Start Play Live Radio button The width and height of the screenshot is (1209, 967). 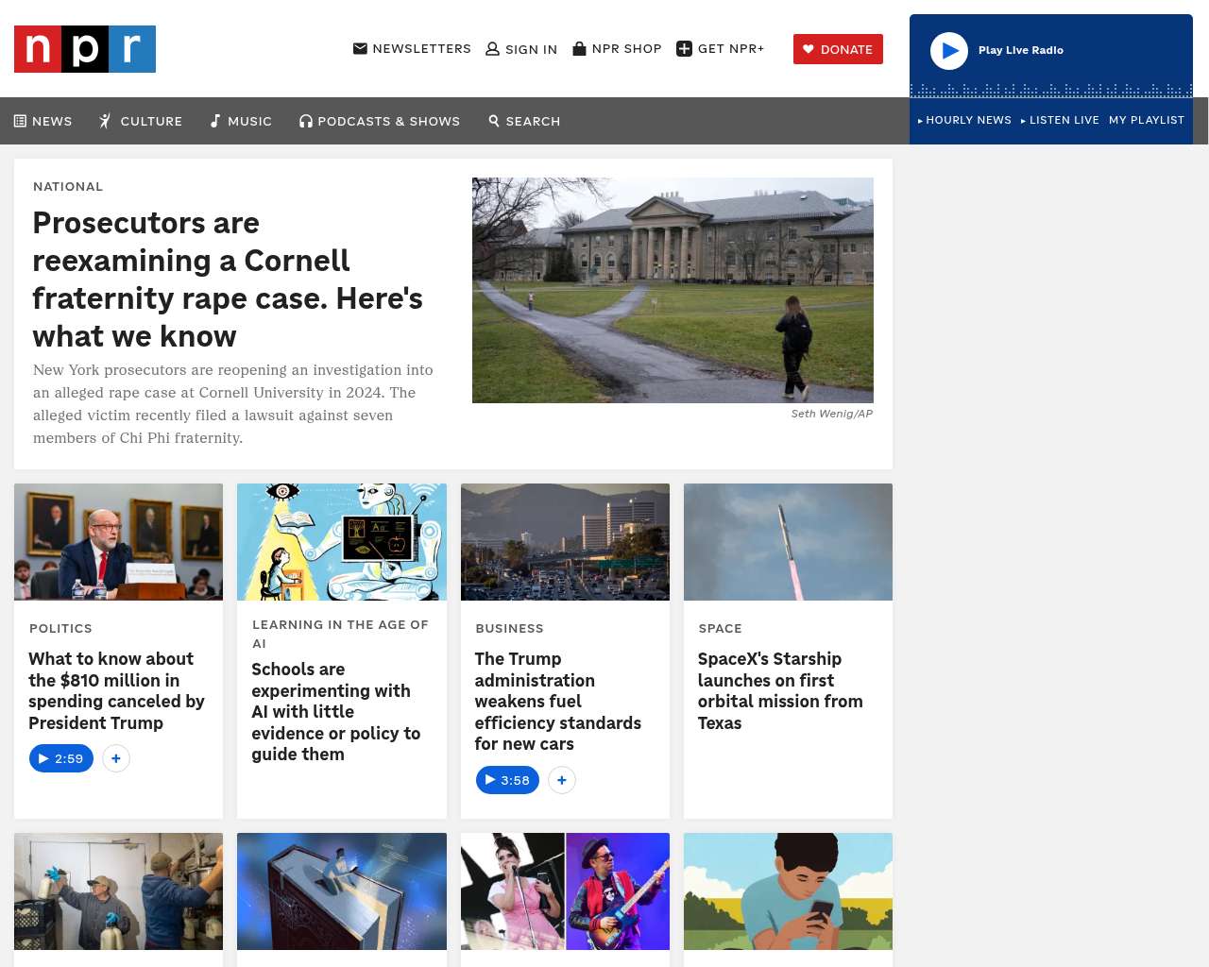pyautogui.click(x=949, y=51)
